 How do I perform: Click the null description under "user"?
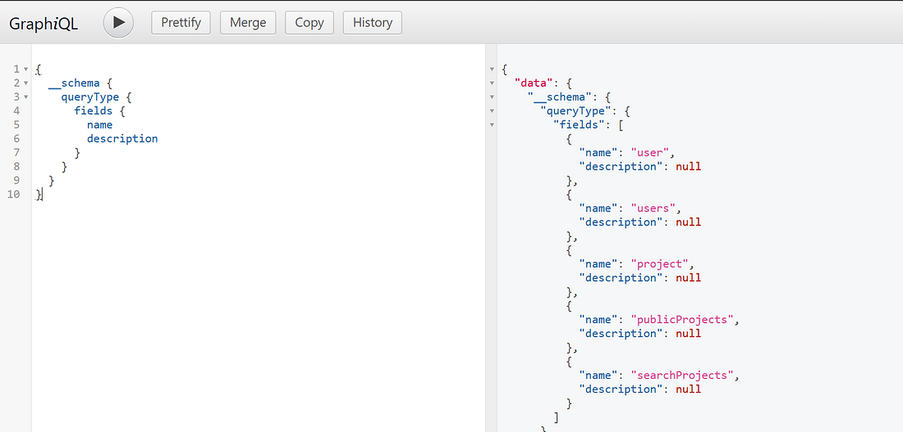click(x=688, y=166)
